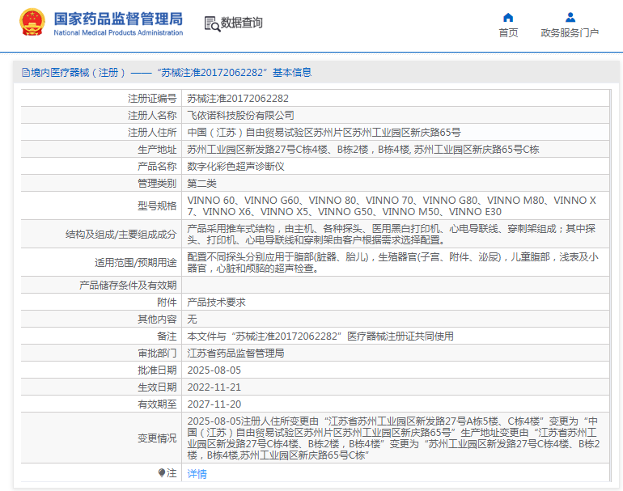Click the document icon before 境内医疗器械
This screenshot has height=491, width=623.
coord(26,73)
